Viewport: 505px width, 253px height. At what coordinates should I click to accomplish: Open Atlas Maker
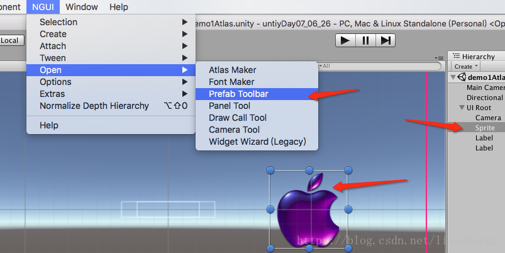point(257,70)
